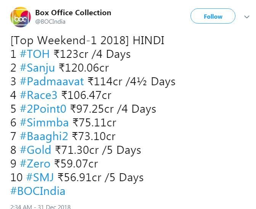Image resolution: width=256 pixels, height=209 pixels.
Task: Click the @BOCIndia handle under the name
Action: pos(50,22)
